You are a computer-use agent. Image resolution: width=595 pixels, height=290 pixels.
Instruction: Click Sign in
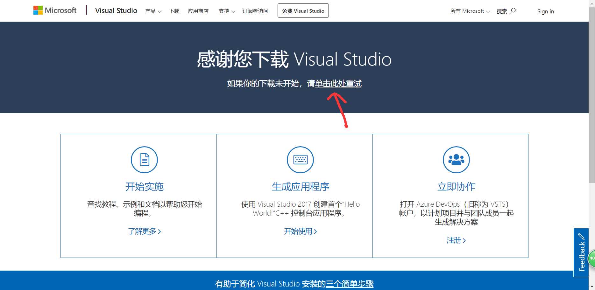545,11
